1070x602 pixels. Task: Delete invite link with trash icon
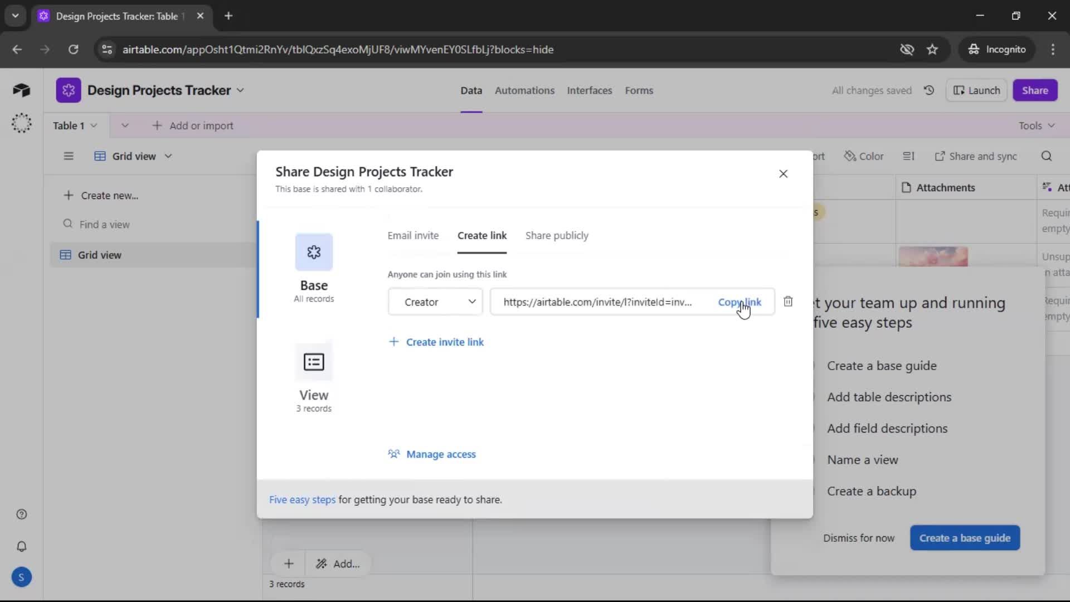point(788,302)
